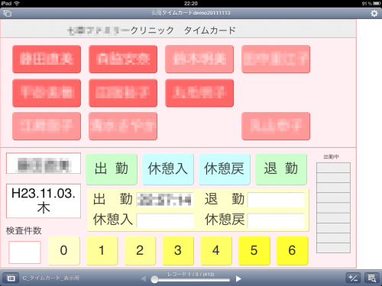This screenshot has height=286, width=382.
Task: Tap the 検査件数 input box
Action: 24,252
